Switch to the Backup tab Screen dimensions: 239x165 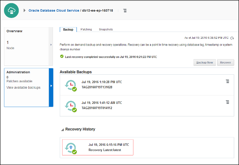(x=68, y=30)
